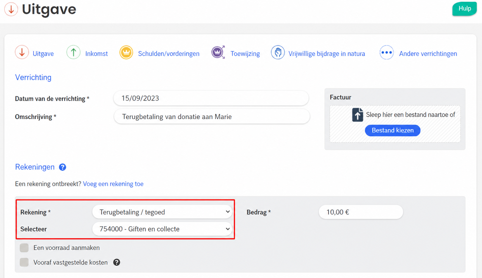Screen dimensions: 482x278
Task: Click the Datum van de verrichting field
Action: 211,98
